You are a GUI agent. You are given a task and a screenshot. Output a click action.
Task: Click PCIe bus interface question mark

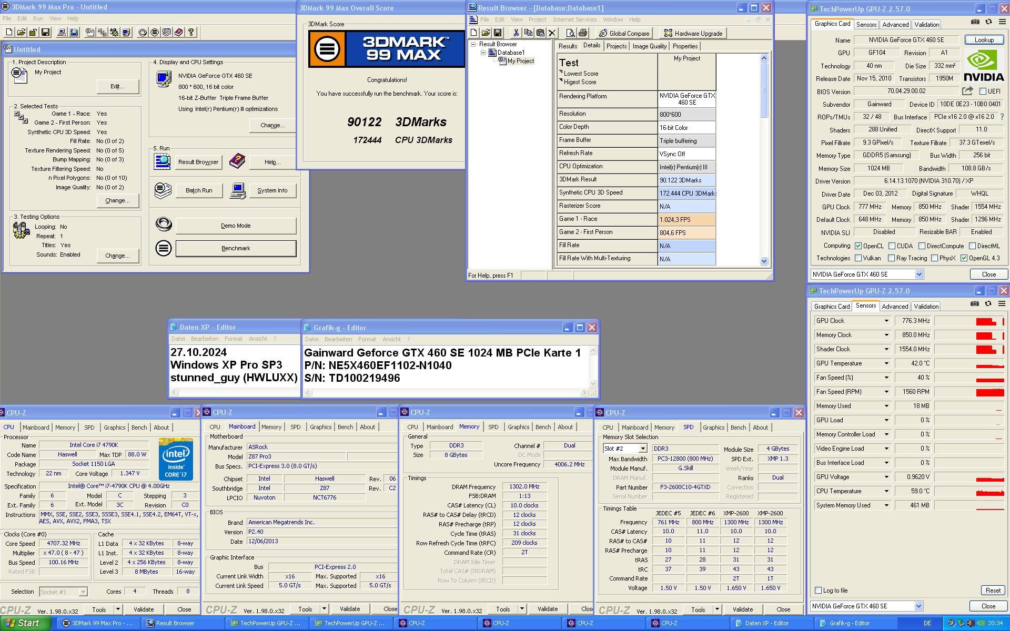[x=1002, y=117]
